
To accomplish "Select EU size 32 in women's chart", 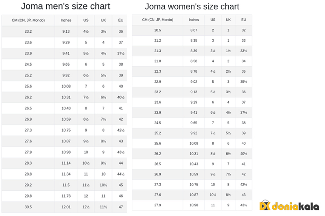I will pos(243,30).
